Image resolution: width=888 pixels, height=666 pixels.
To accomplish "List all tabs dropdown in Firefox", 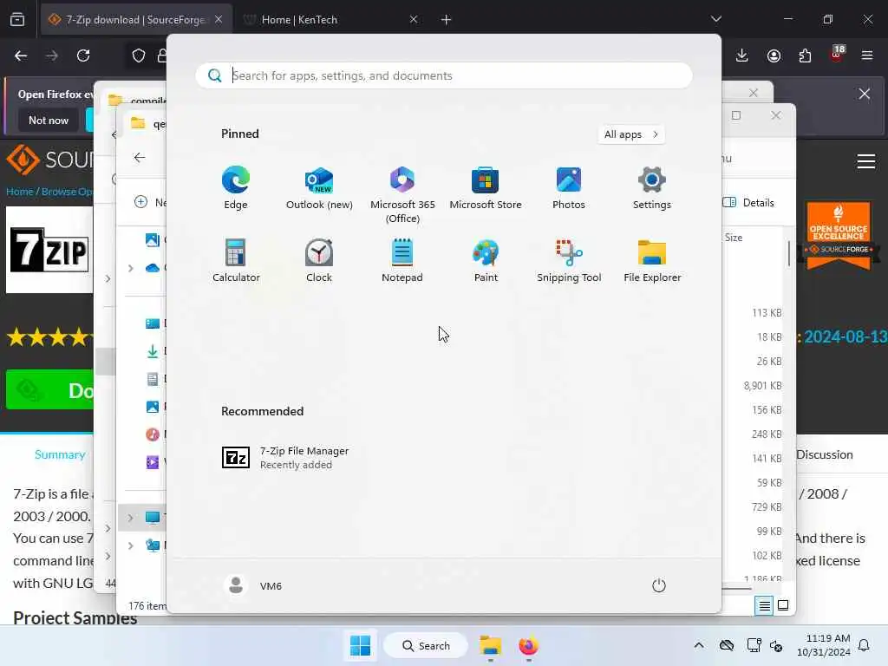I will tap(715, 19).
